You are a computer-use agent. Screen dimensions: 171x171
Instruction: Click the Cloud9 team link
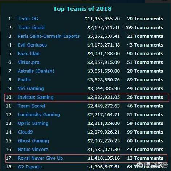pos(25,132)
